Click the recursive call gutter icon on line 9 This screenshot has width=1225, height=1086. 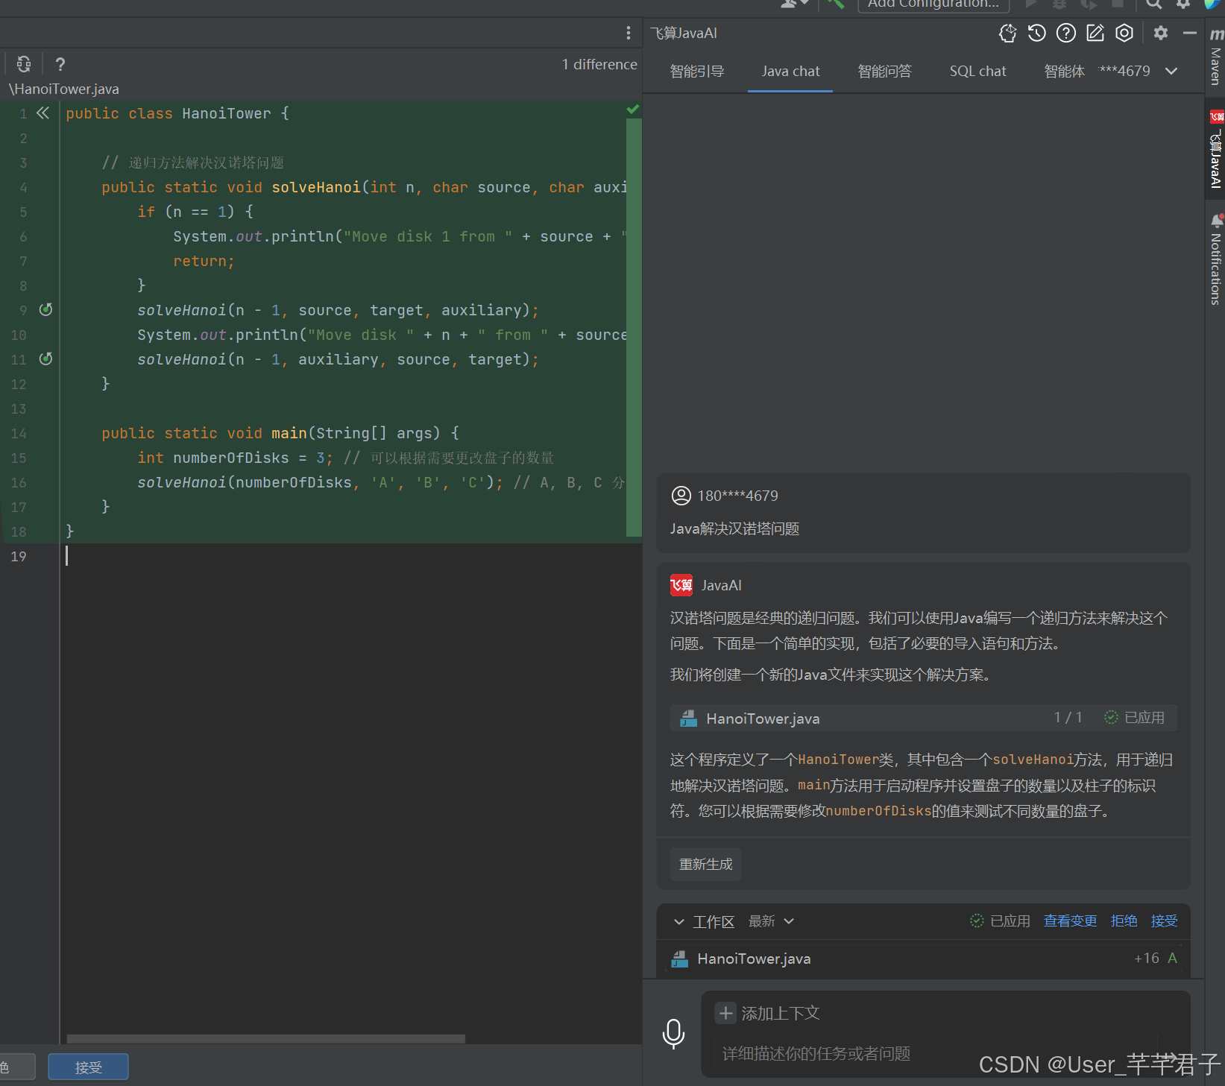(45, 309)
